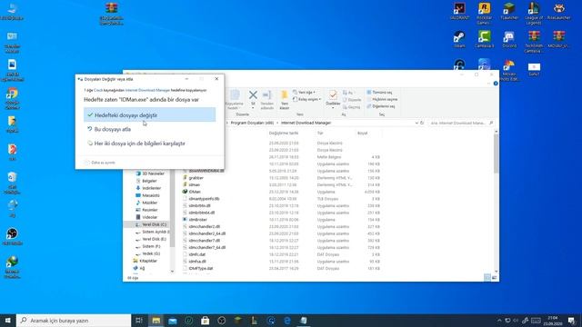Open the 'Kolay erişim' dropdown in ribbon
Viewport: 582px width, 327px height.
307,99
